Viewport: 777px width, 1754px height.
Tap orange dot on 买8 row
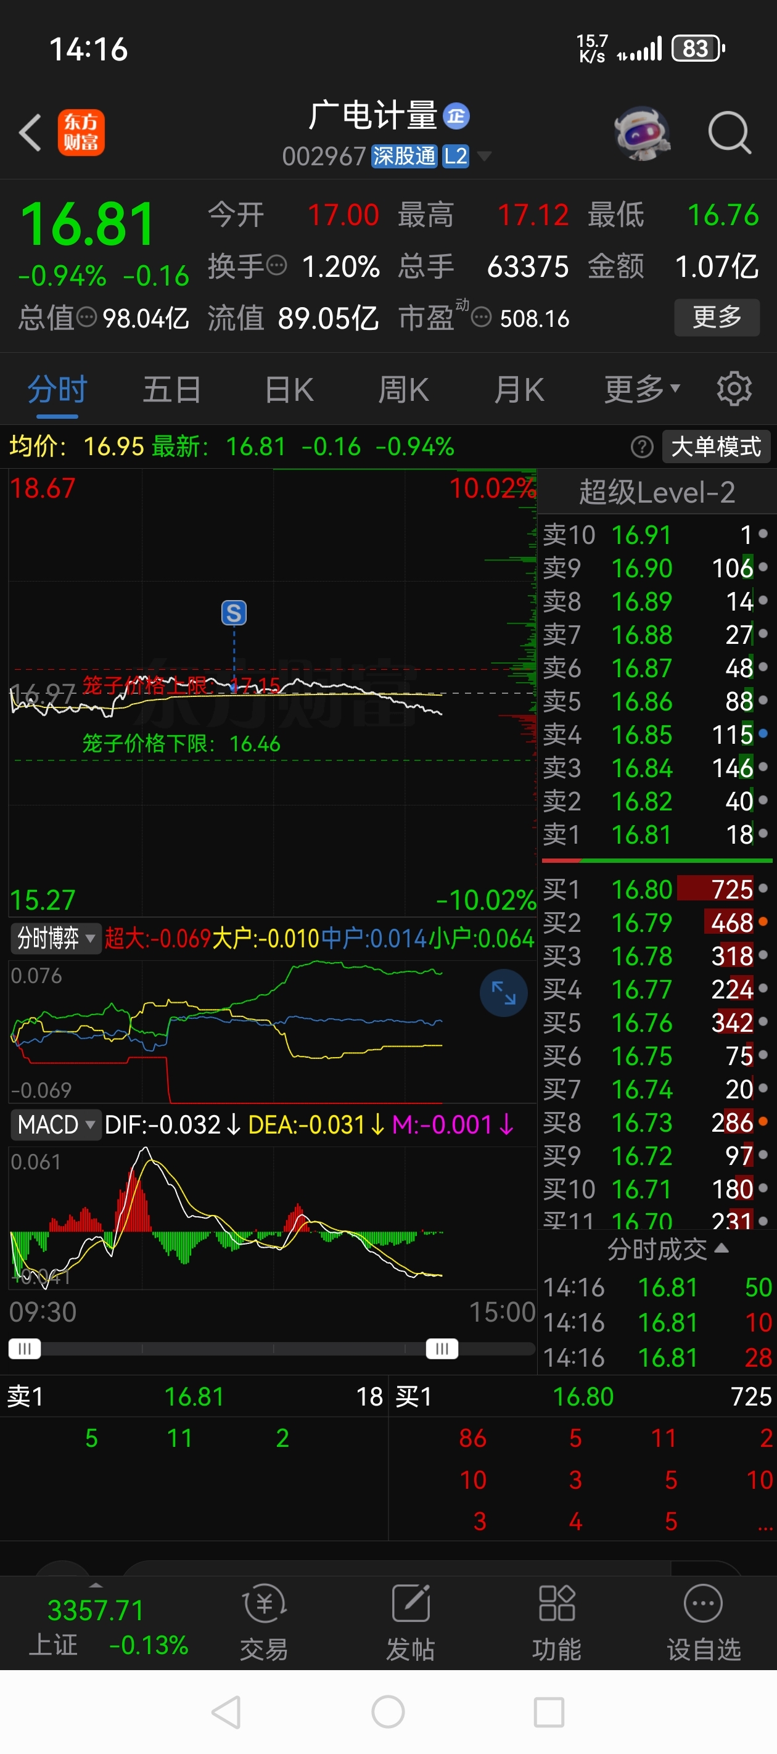[763, 1121]
